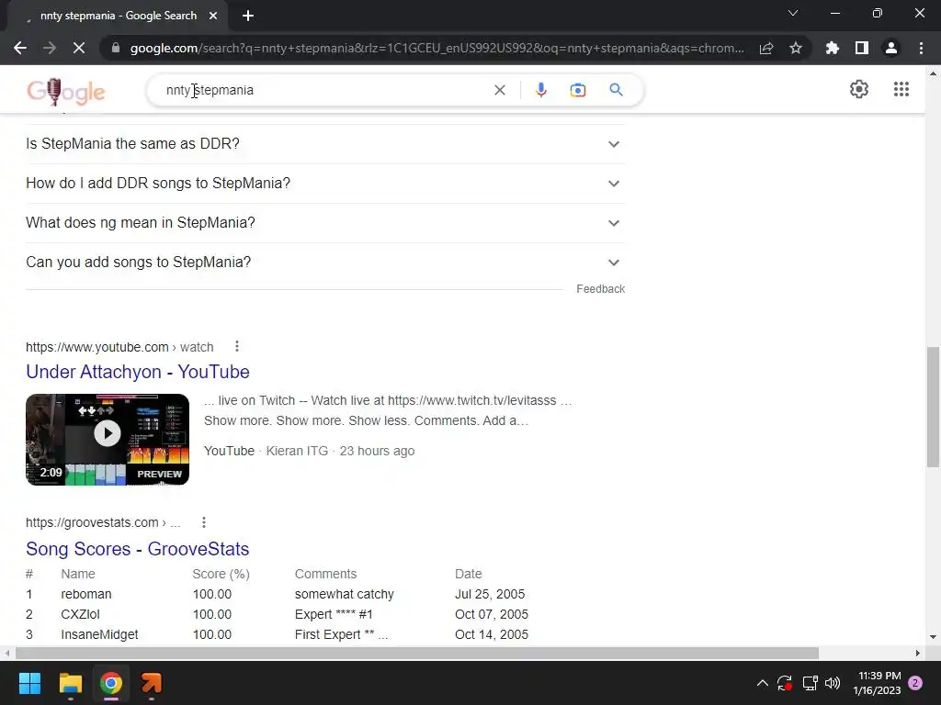
Task: Click the scroll-down arrow of page
Action: tap(933, 637)
